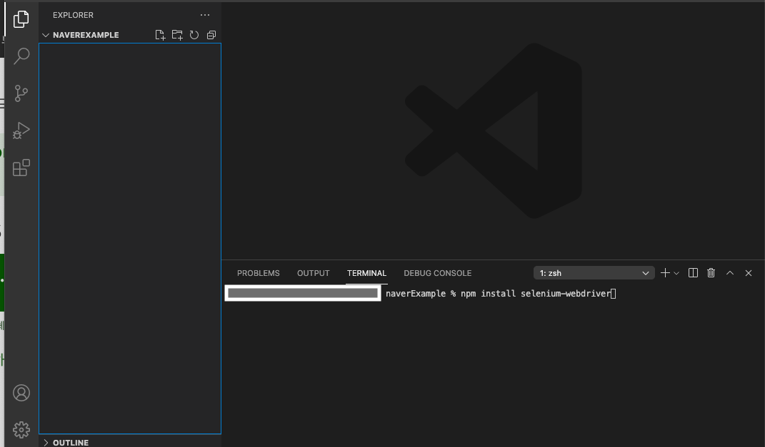765x447 pixels.
Task: Create a new file in NAVEREXAMPLE
Action: point(160,35)
